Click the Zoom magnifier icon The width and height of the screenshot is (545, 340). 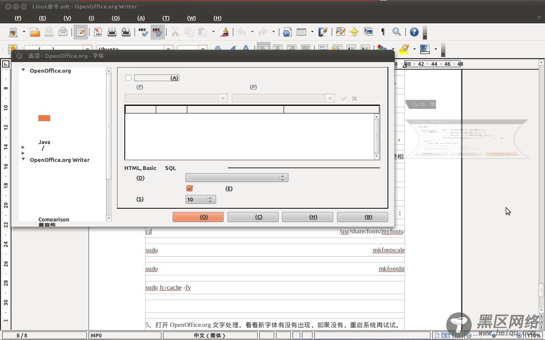[x=396, y=32]
